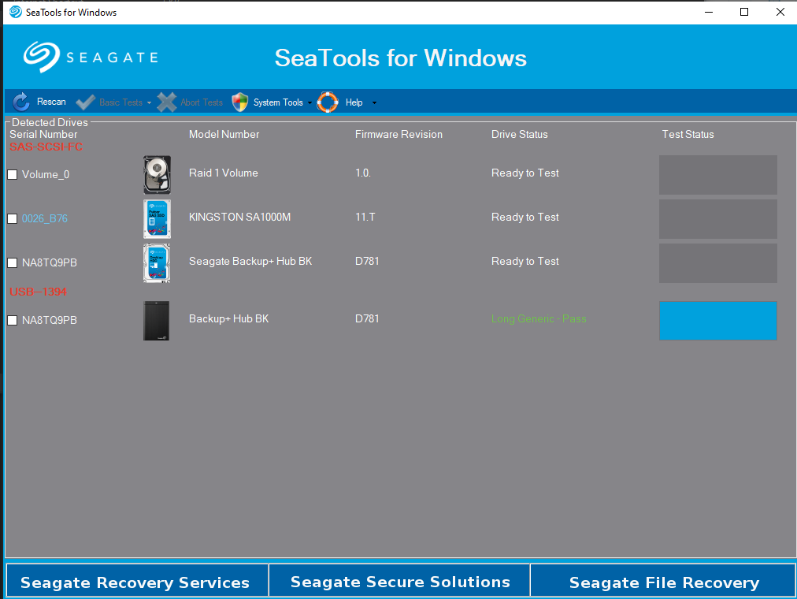
Task: Click the System Tools shield icon
Action: click(240, 102)
